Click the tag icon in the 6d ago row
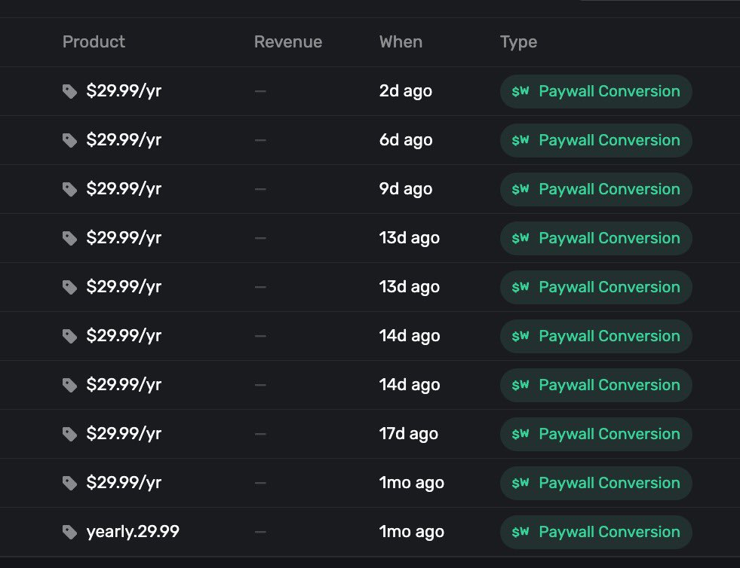This screenshot has height=568, width=740. click(x=70, y=140)
